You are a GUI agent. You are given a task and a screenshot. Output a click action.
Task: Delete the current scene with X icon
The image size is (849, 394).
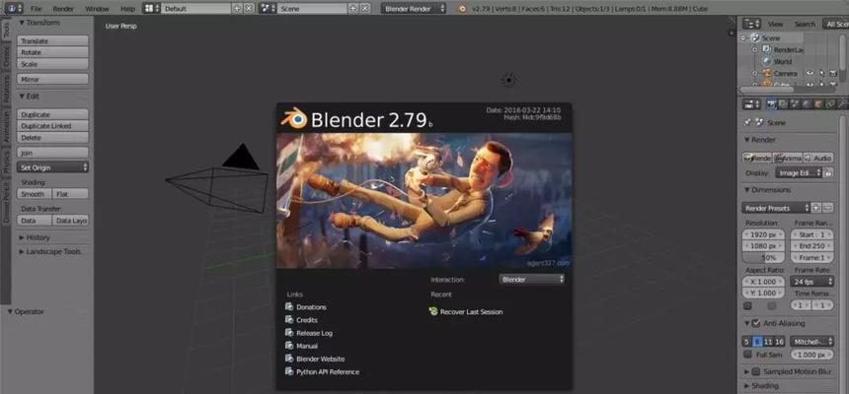pyautogui.click(x=365, y=9)
